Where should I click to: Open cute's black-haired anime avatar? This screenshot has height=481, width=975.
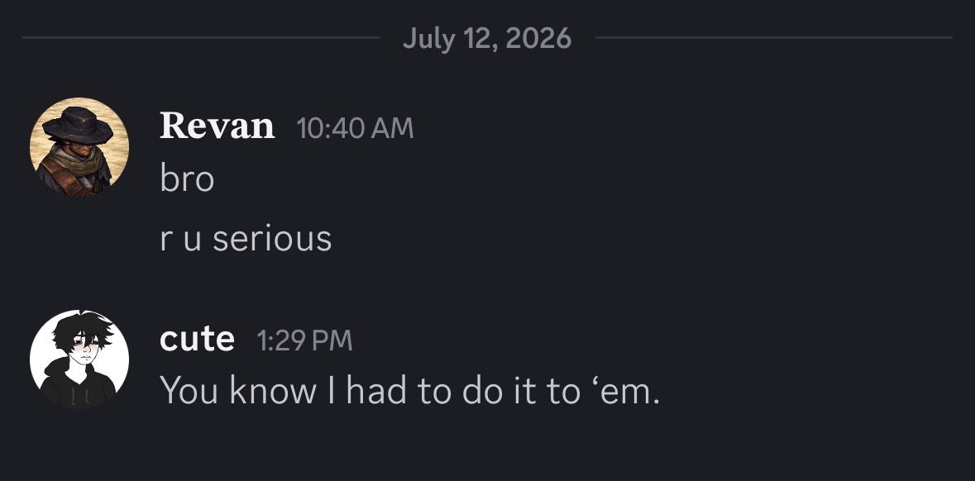coord(79,360)
